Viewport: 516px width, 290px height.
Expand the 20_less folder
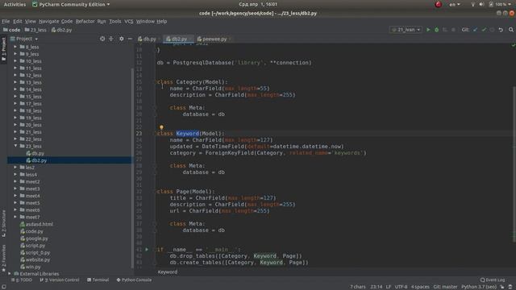15,125
